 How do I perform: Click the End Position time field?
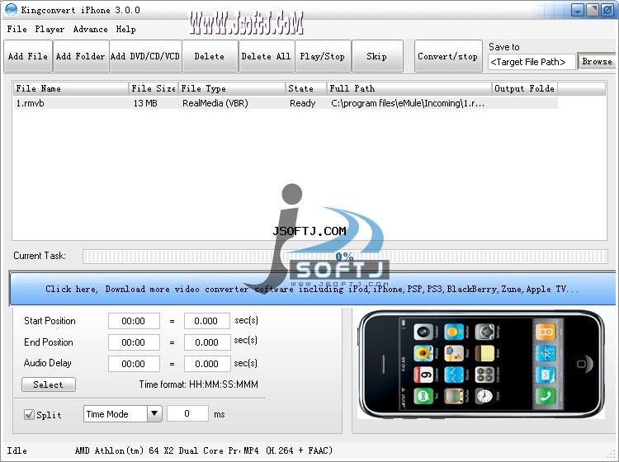pos(134,342)
